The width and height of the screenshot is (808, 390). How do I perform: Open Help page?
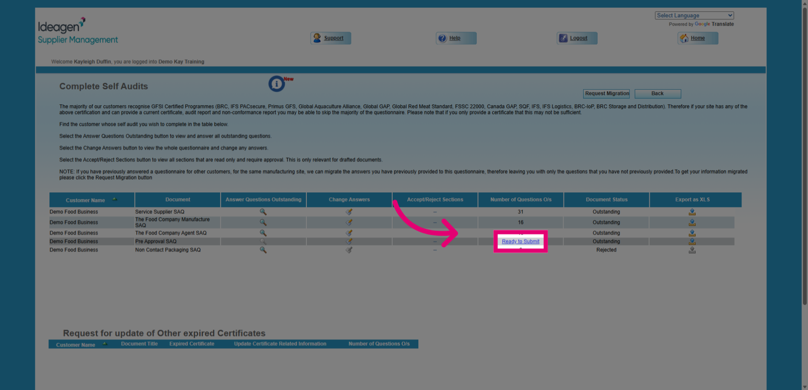tap(456, 38)
